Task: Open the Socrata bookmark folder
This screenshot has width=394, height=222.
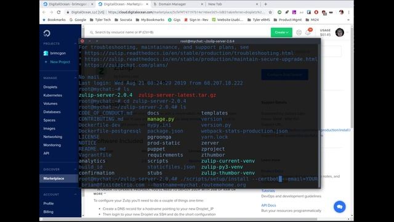Action: coord(123,20)
